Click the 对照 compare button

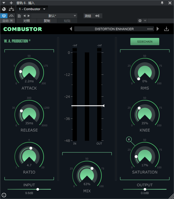pos(27,21)
